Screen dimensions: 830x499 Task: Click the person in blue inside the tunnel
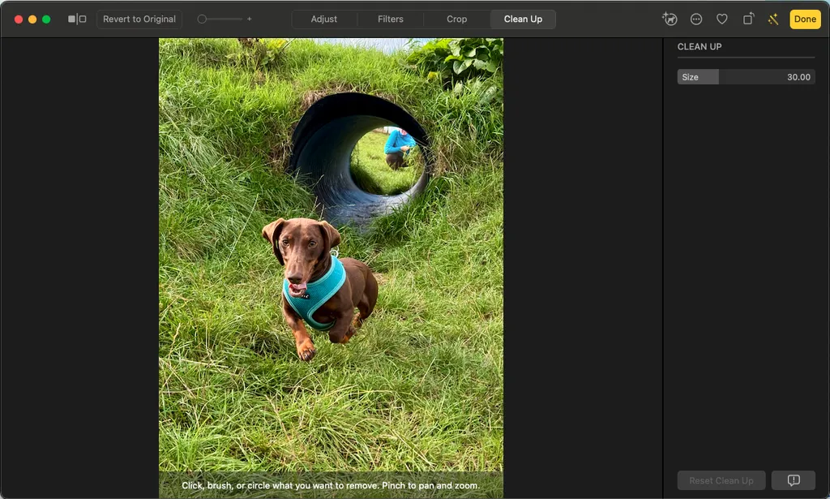[398, 146]
